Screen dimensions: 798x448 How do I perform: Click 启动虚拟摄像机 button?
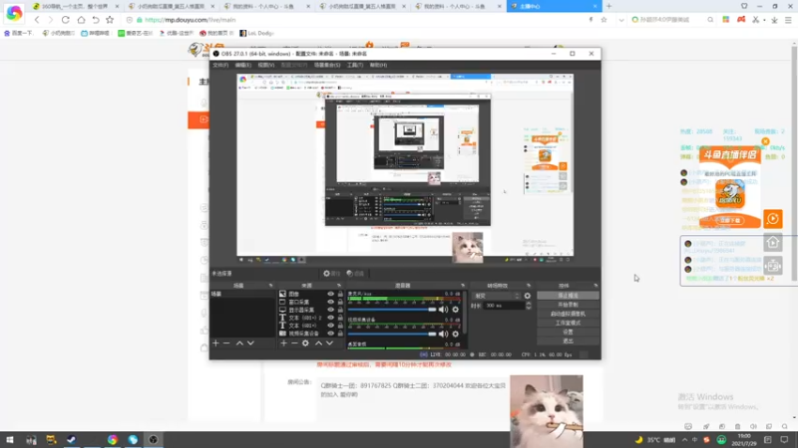[568, 314]
